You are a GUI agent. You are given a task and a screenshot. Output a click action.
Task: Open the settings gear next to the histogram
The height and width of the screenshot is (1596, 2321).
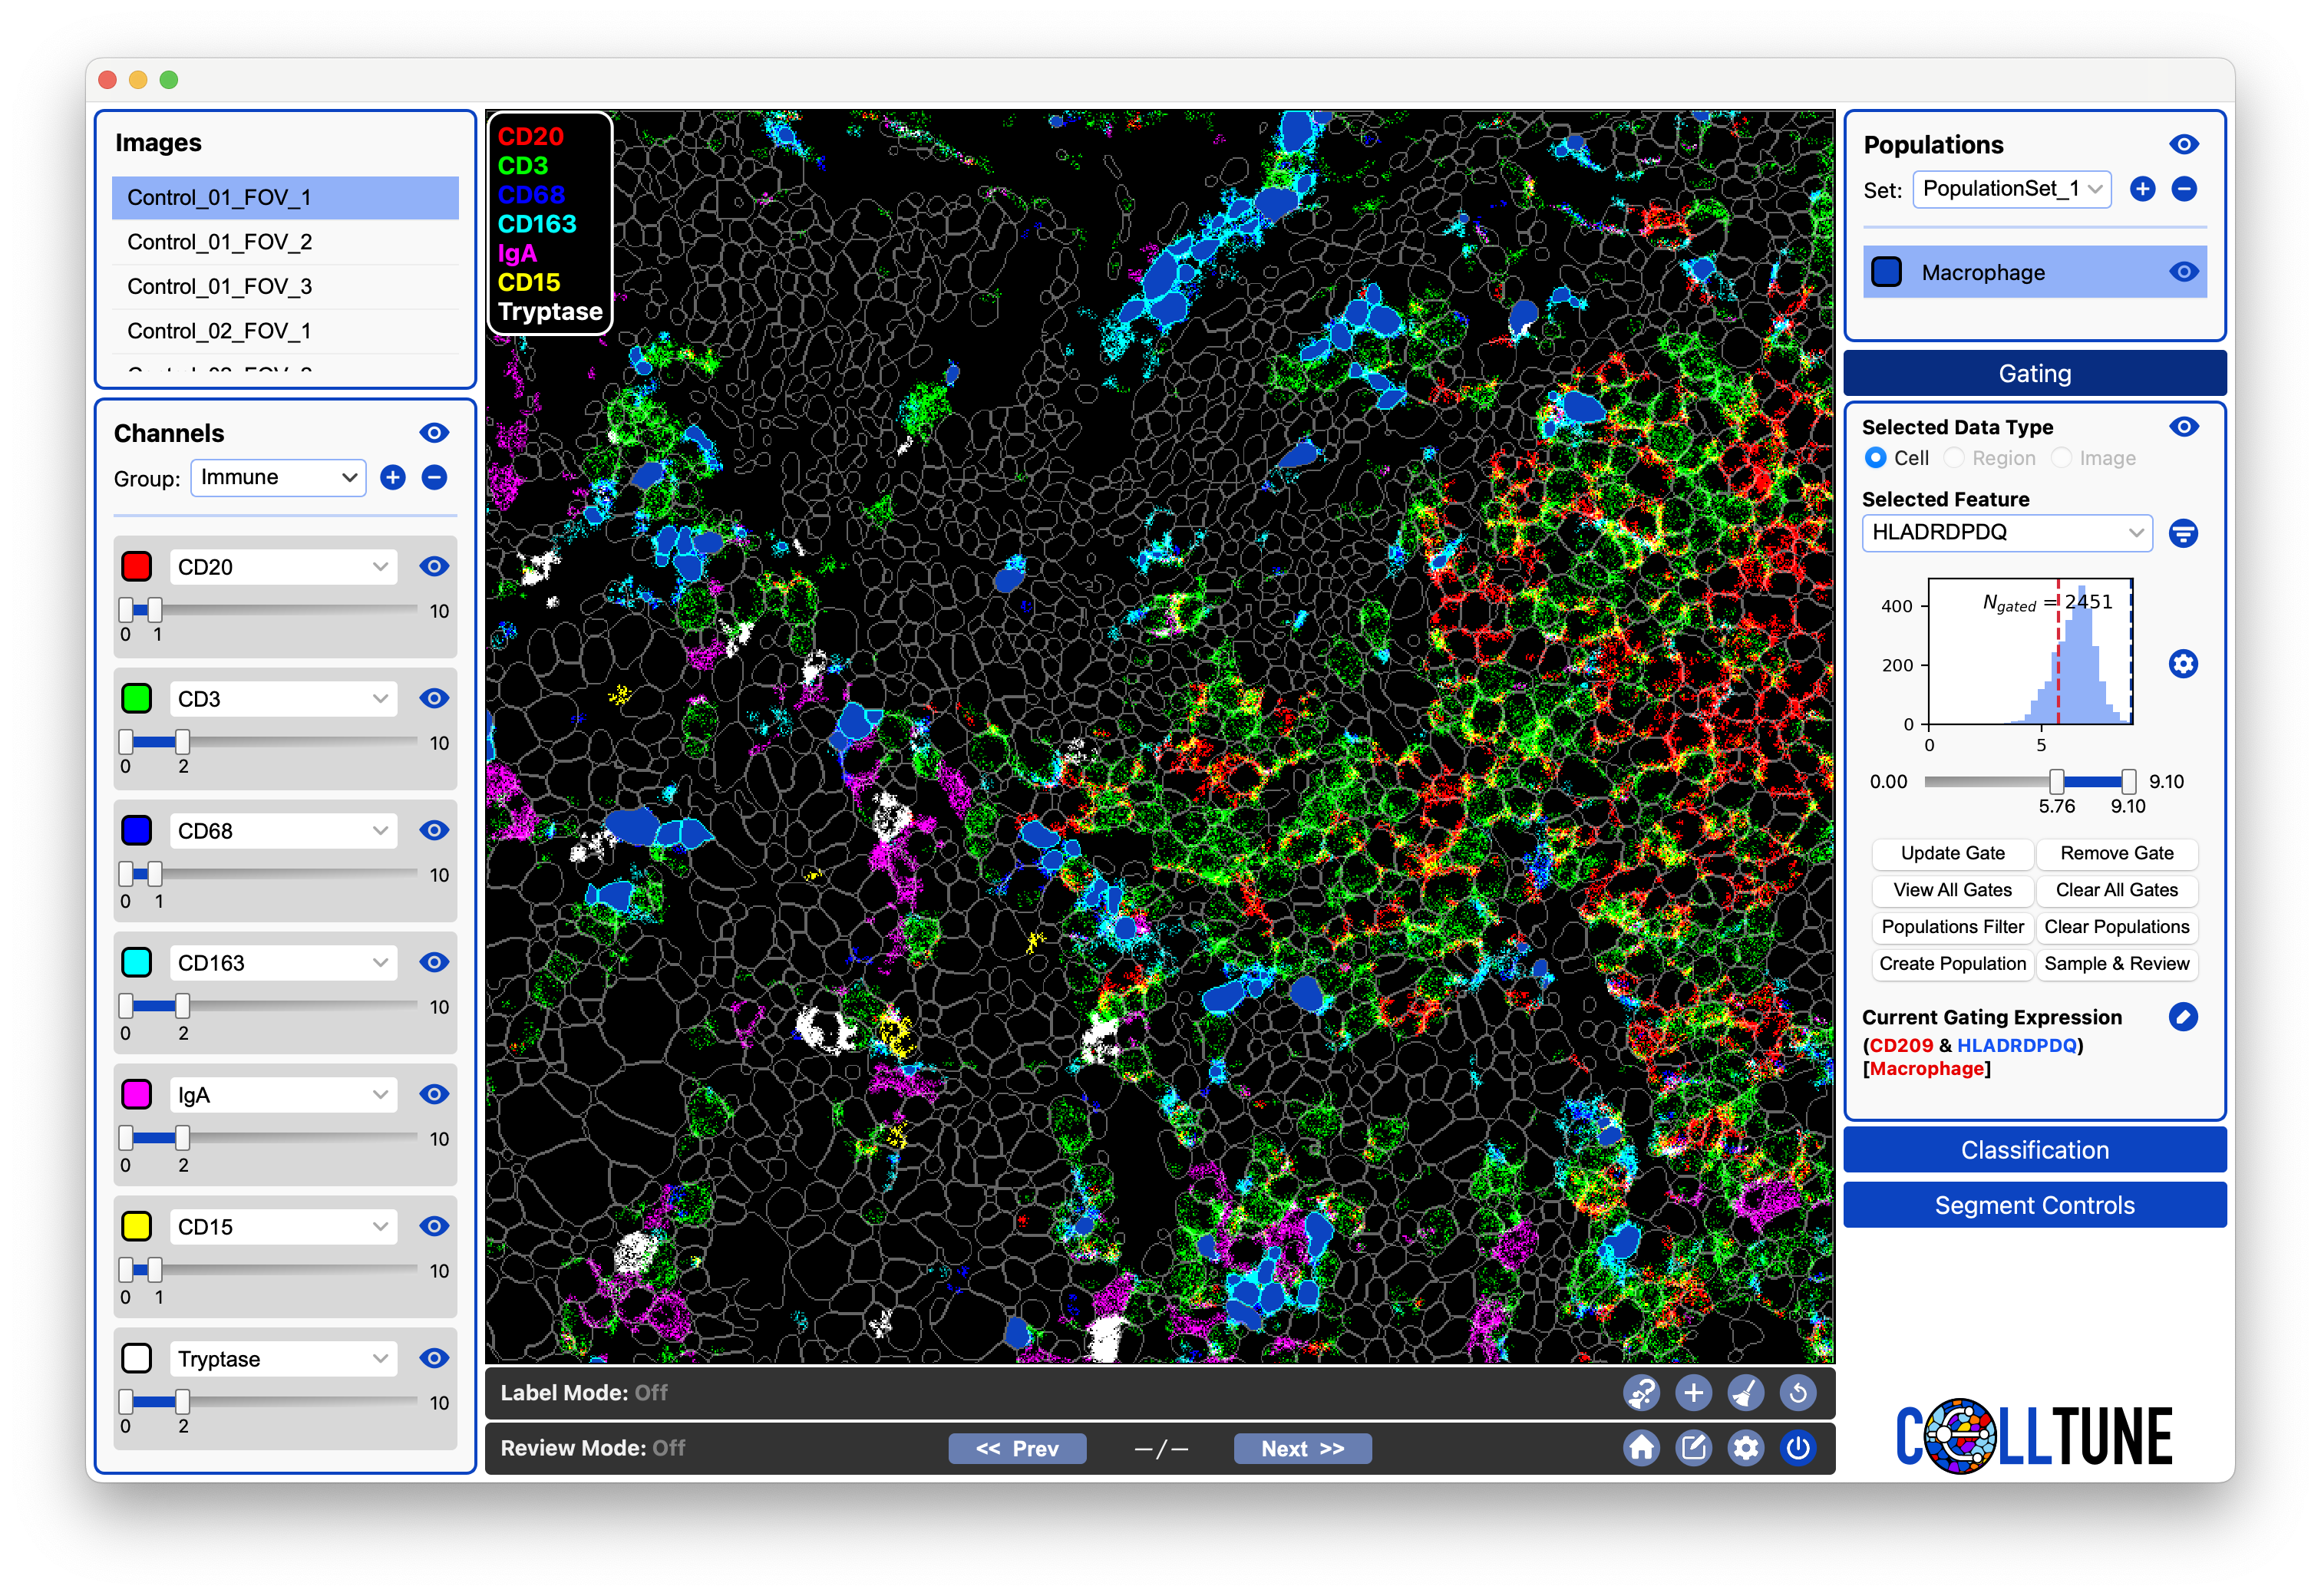click(x=2184, y=663)
